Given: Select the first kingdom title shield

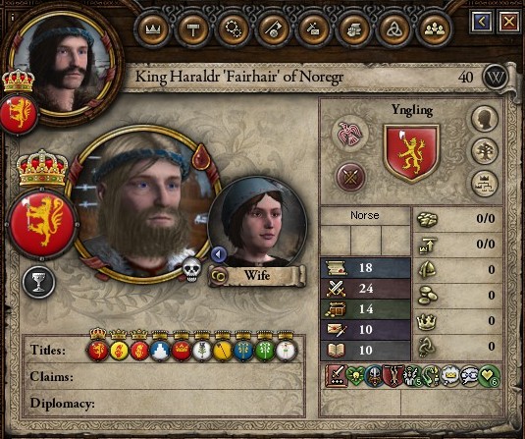Looking at the screenshot, I should tap(98, 351).
